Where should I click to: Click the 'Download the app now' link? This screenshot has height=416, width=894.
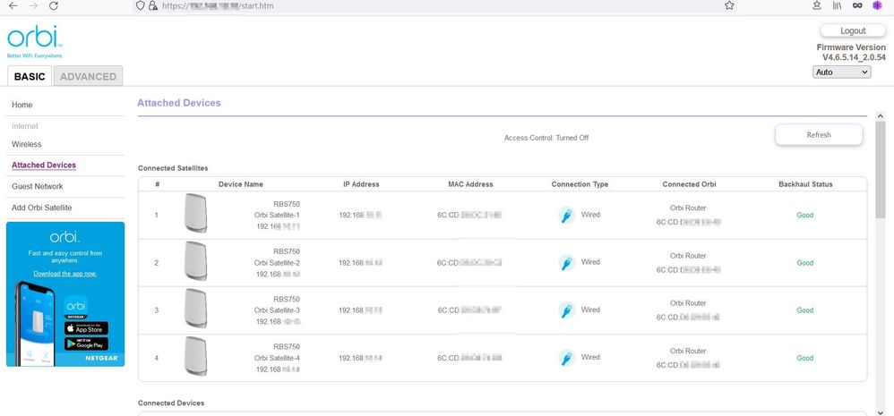[x=65, y=274]
